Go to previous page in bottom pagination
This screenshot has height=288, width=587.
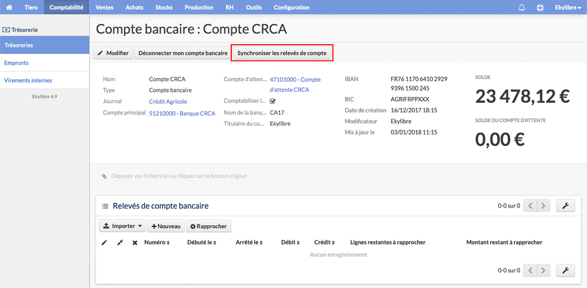pos(530,270)
